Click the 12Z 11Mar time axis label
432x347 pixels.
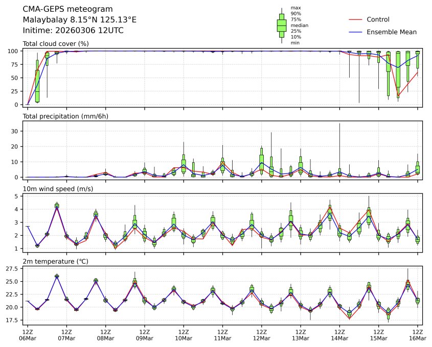[222, 335]
